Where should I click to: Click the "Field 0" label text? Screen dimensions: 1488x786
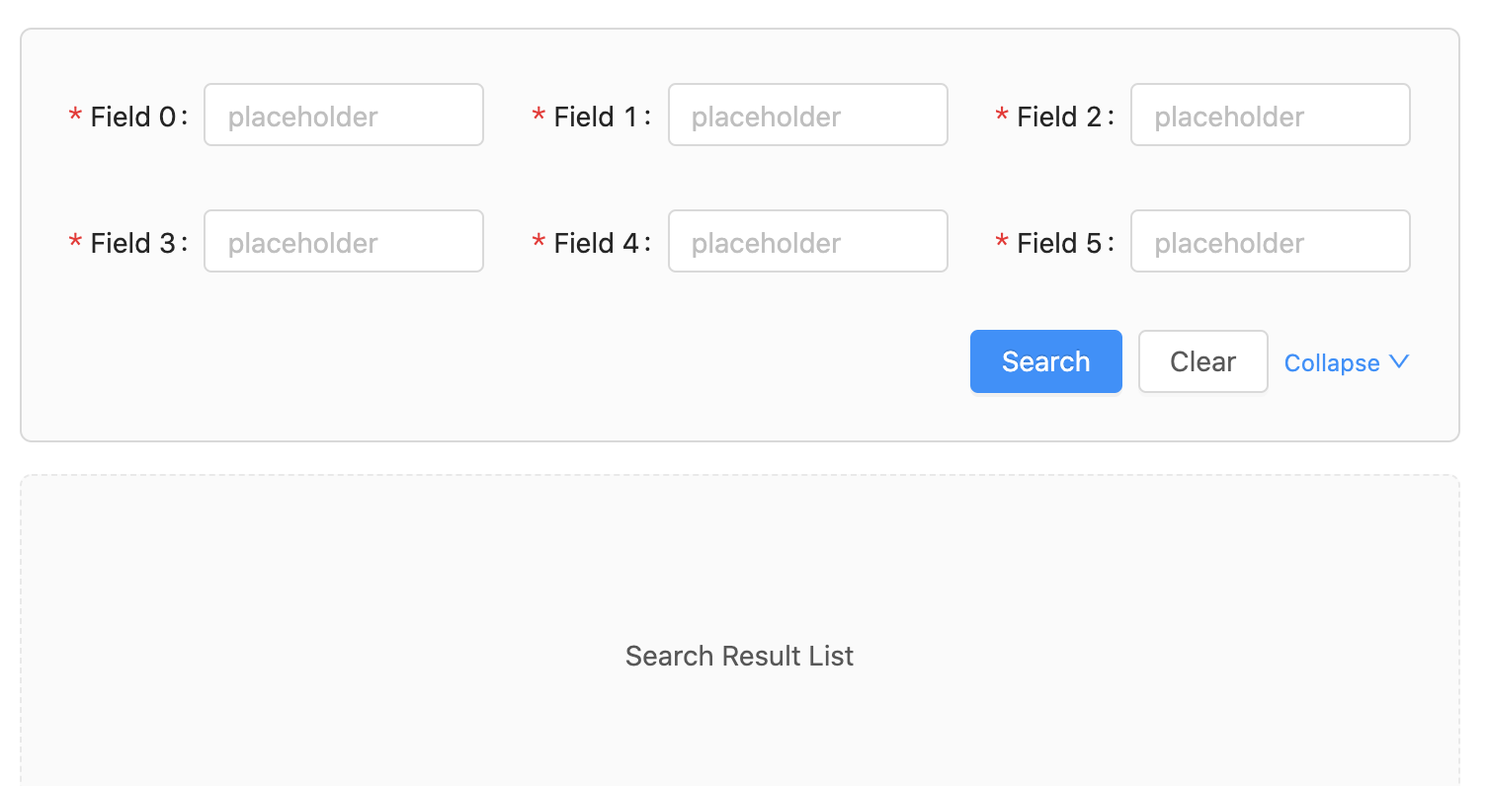[132, 117]
